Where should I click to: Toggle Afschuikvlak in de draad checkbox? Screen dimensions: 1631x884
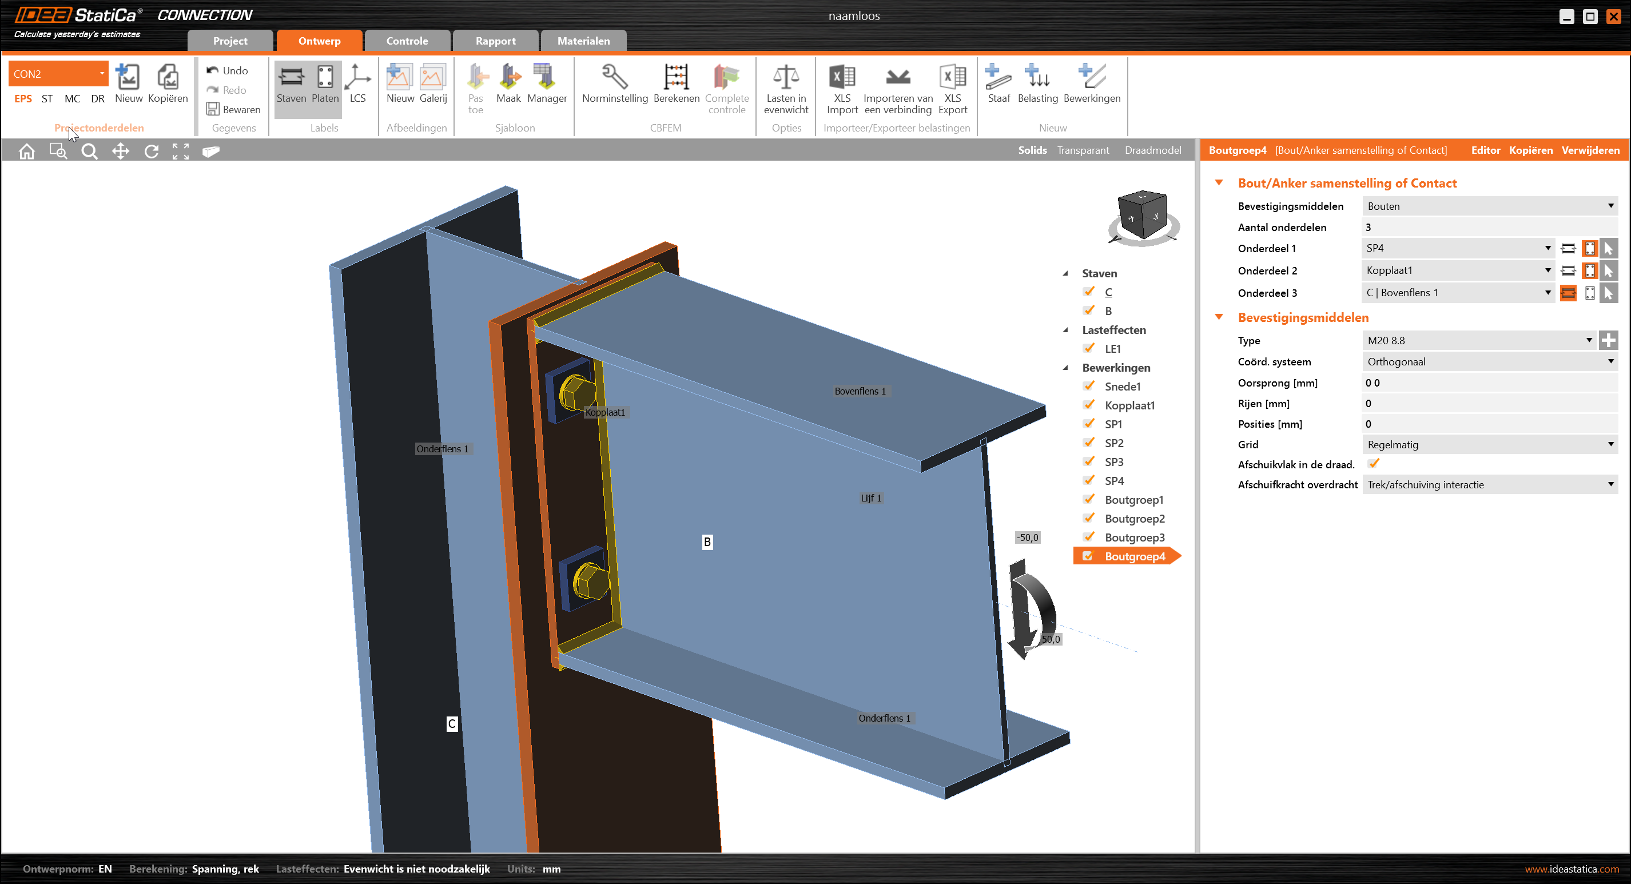pos(1373,464)
